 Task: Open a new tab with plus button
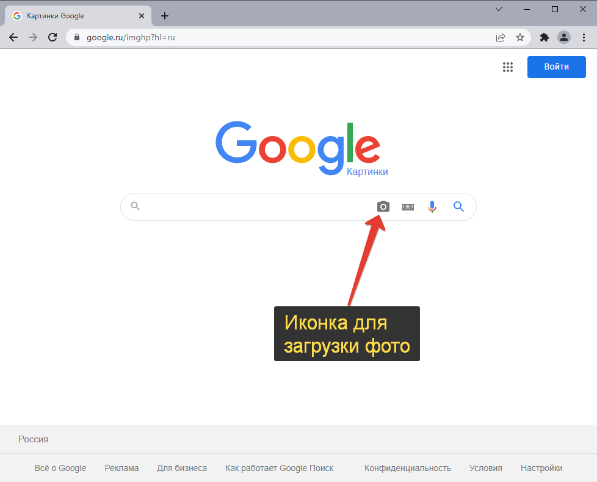click(x=165, y=16)
